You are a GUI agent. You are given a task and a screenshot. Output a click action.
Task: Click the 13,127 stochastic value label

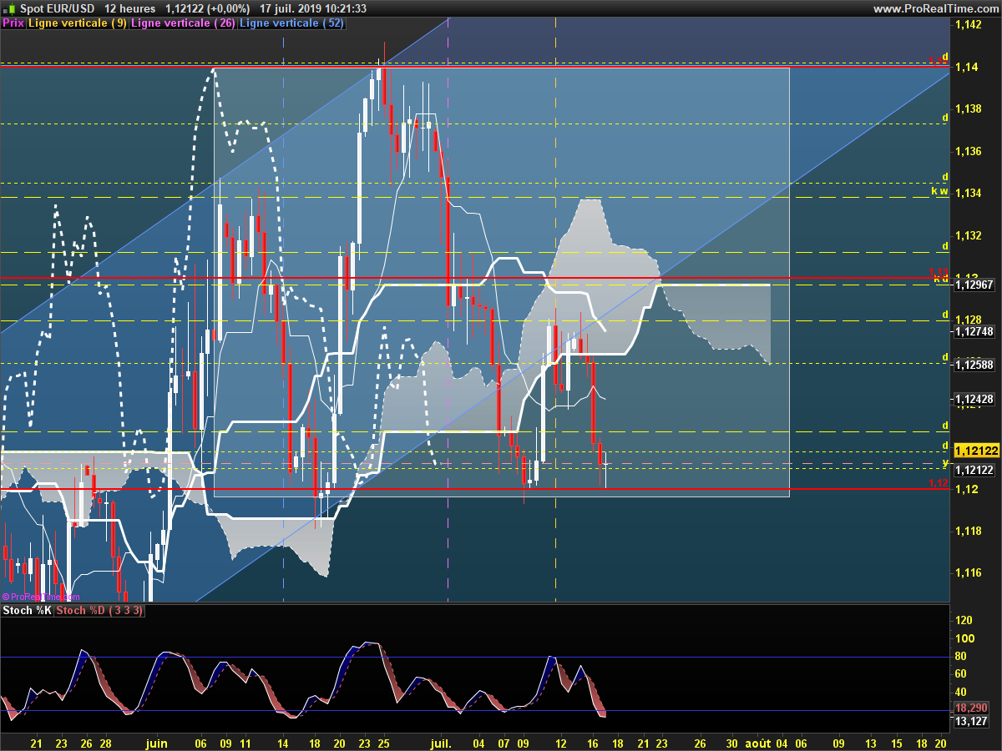971,721
